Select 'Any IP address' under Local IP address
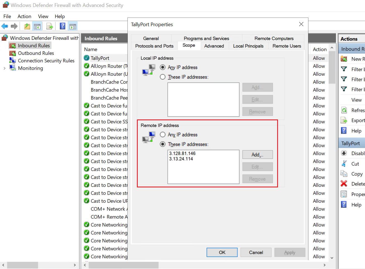This screenshot has height=269, width=365. (x=163, y=67)
